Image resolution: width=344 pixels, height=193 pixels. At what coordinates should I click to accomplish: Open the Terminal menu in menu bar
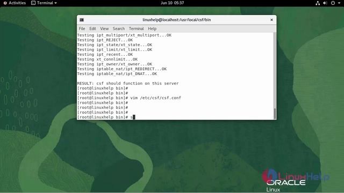136,28
